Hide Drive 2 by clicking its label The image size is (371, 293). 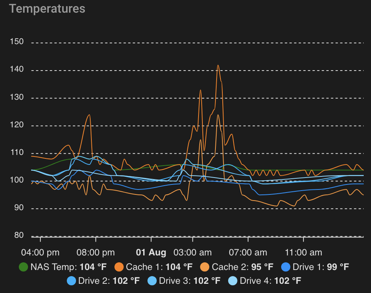pyautogui.click(x=109, y=281)
